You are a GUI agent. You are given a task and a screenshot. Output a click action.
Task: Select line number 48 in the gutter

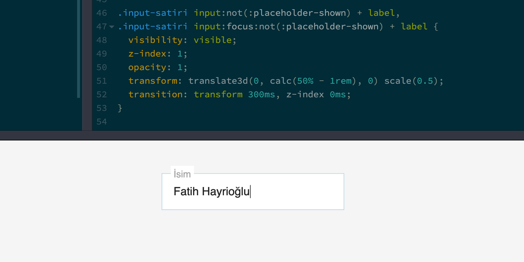[x=101, y=40]
